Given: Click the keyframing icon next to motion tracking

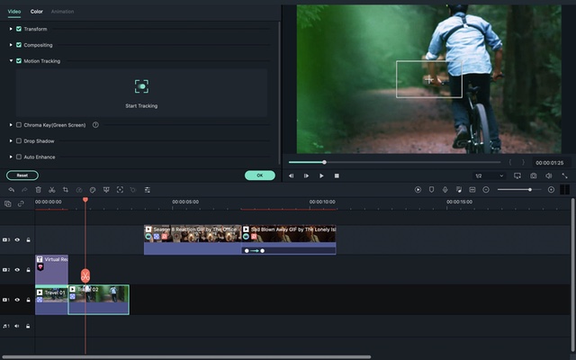Looking at the screenshot, I should 133,190.
